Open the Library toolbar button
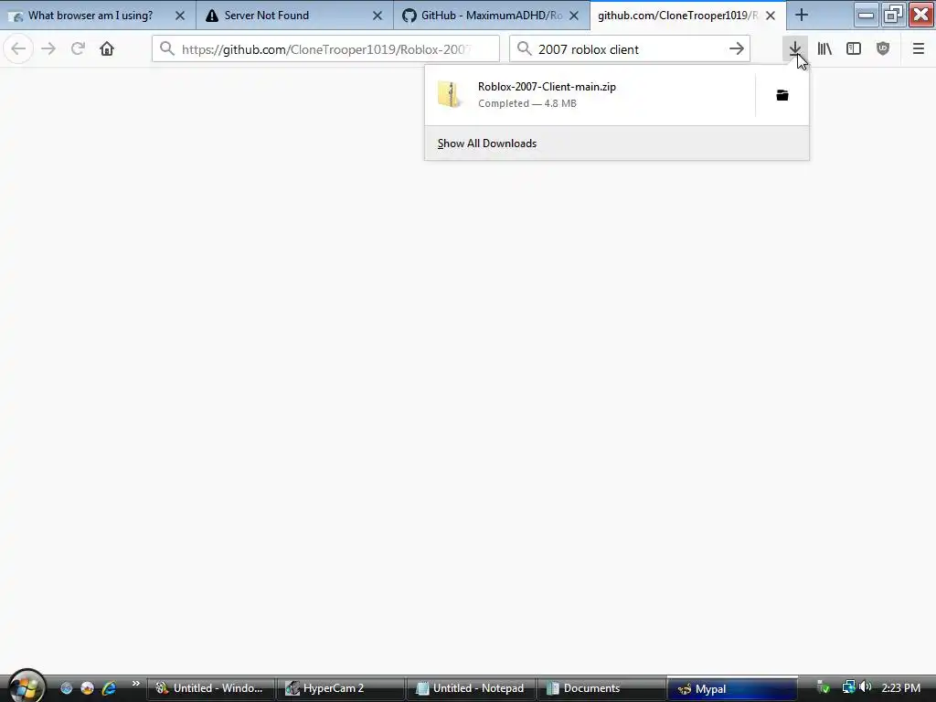 click(x=824, y=49)
